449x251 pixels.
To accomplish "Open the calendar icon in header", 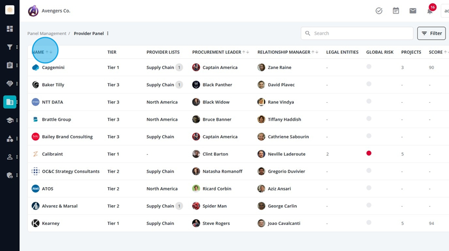I will point(396,11).
